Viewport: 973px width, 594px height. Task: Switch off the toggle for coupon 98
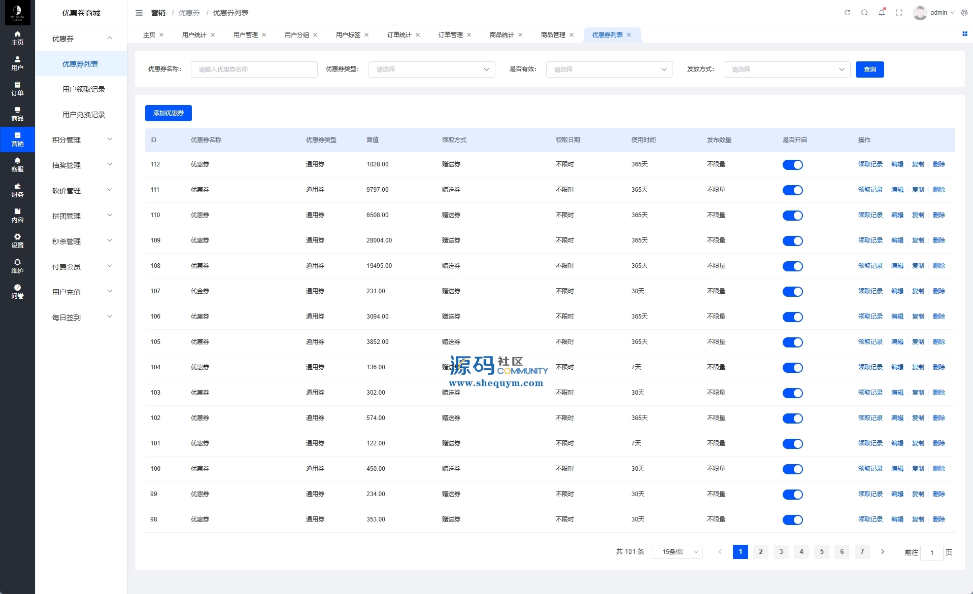tap(792, 520)
